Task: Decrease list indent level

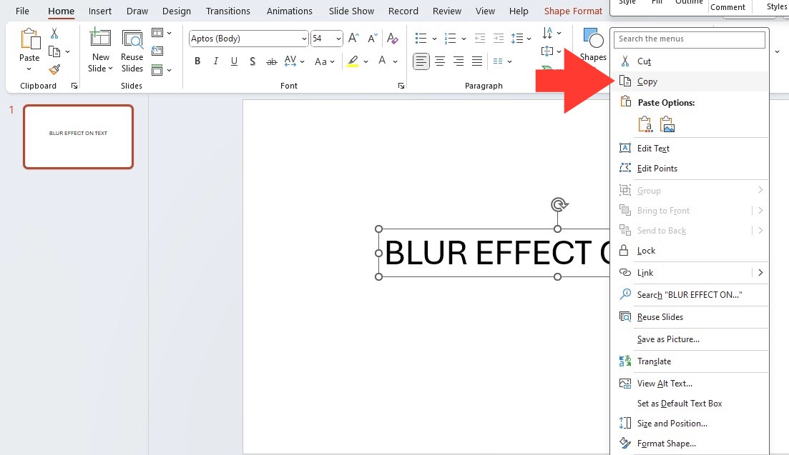Action: (x=480, y=38)
